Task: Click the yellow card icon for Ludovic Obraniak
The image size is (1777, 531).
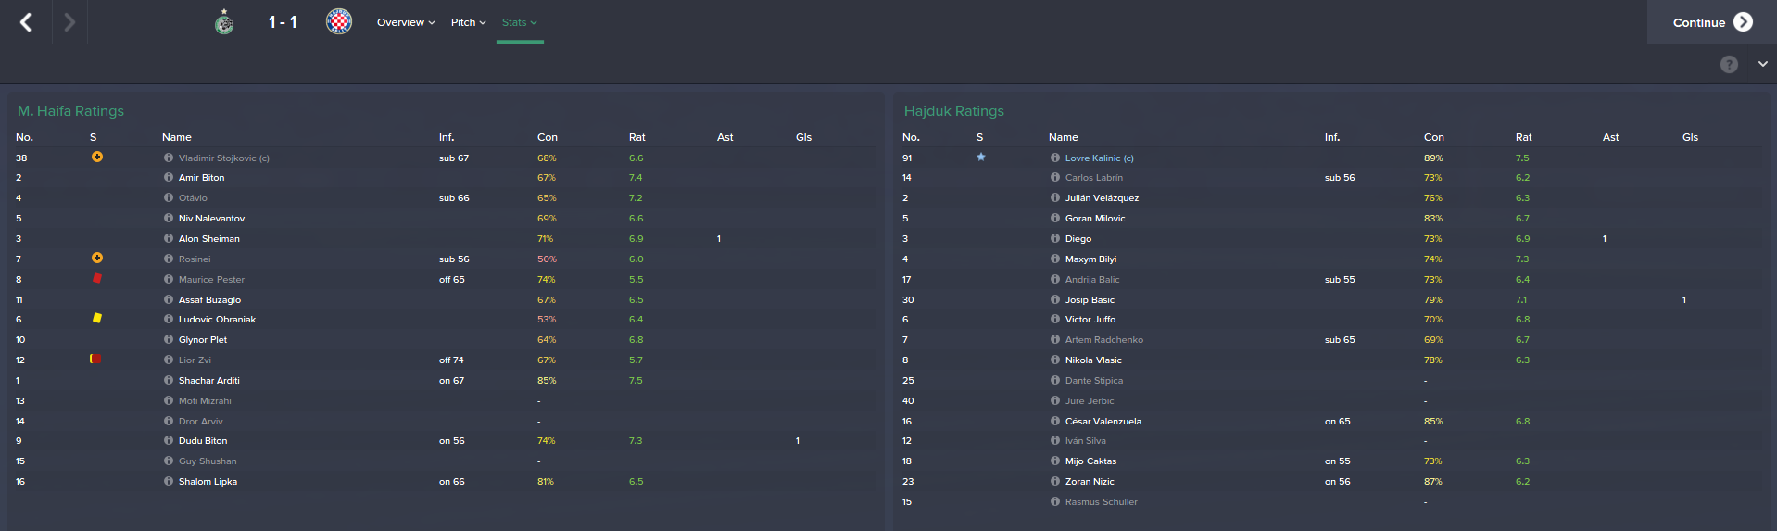Action: coord(96,318)
